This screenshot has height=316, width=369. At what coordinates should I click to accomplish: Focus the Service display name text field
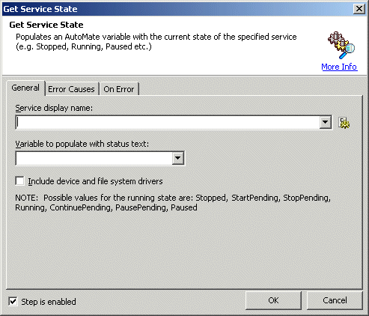pos(168,122)
